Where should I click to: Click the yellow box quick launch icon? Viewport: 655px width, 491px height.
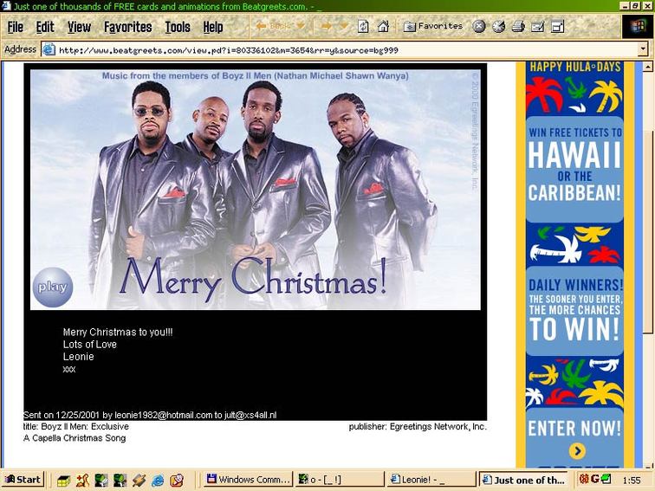[63, 481]
